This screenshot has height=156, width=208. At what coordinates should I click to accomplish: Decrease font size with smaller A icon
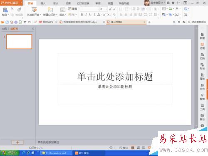pos(114,9)
